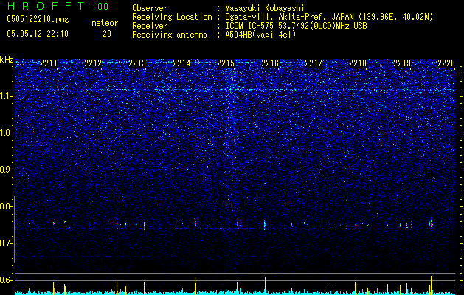This screenshot has height=295, width=464.
Task: Click the "meteor" label
Action: point(105,23)
